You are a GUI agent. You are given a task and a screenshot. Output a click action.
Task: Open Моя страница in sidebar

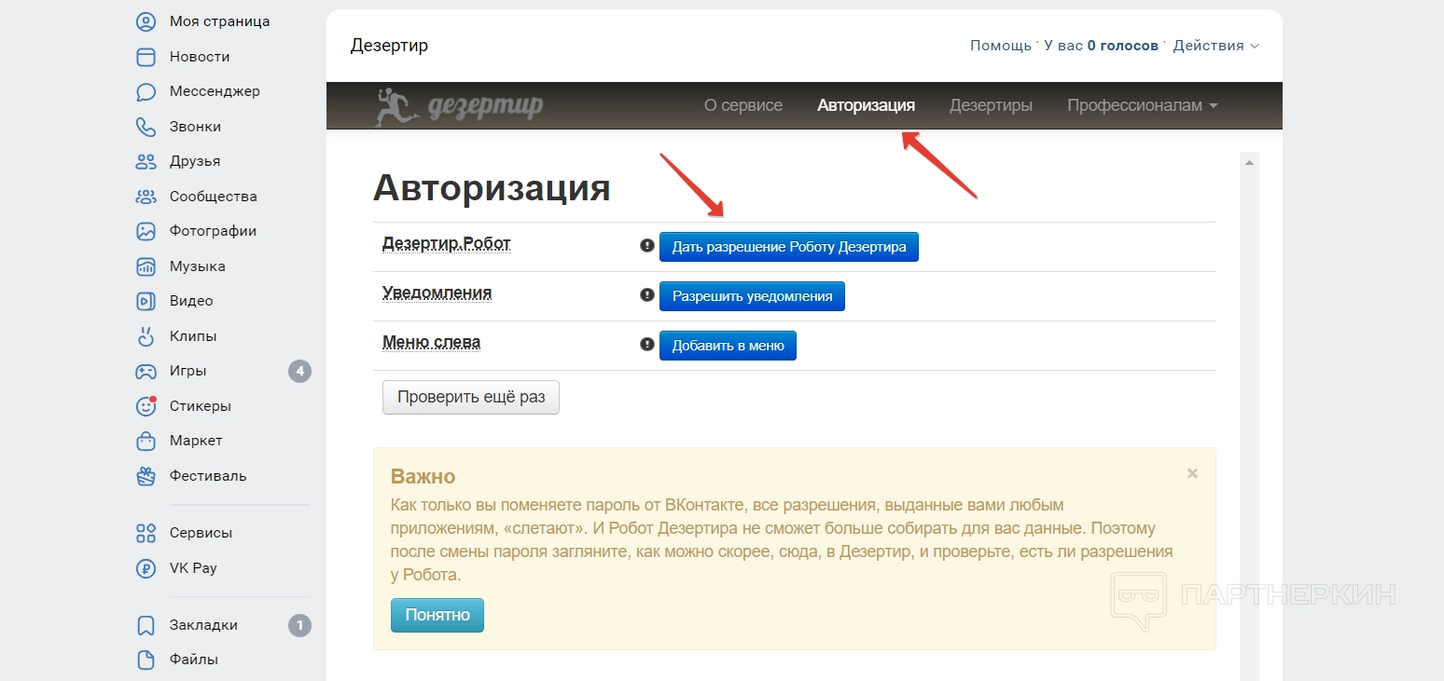[x=220, y=21]
